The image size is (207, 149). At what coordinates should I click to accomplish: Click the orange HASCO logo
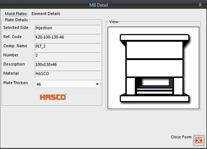(x=53, y=97)
